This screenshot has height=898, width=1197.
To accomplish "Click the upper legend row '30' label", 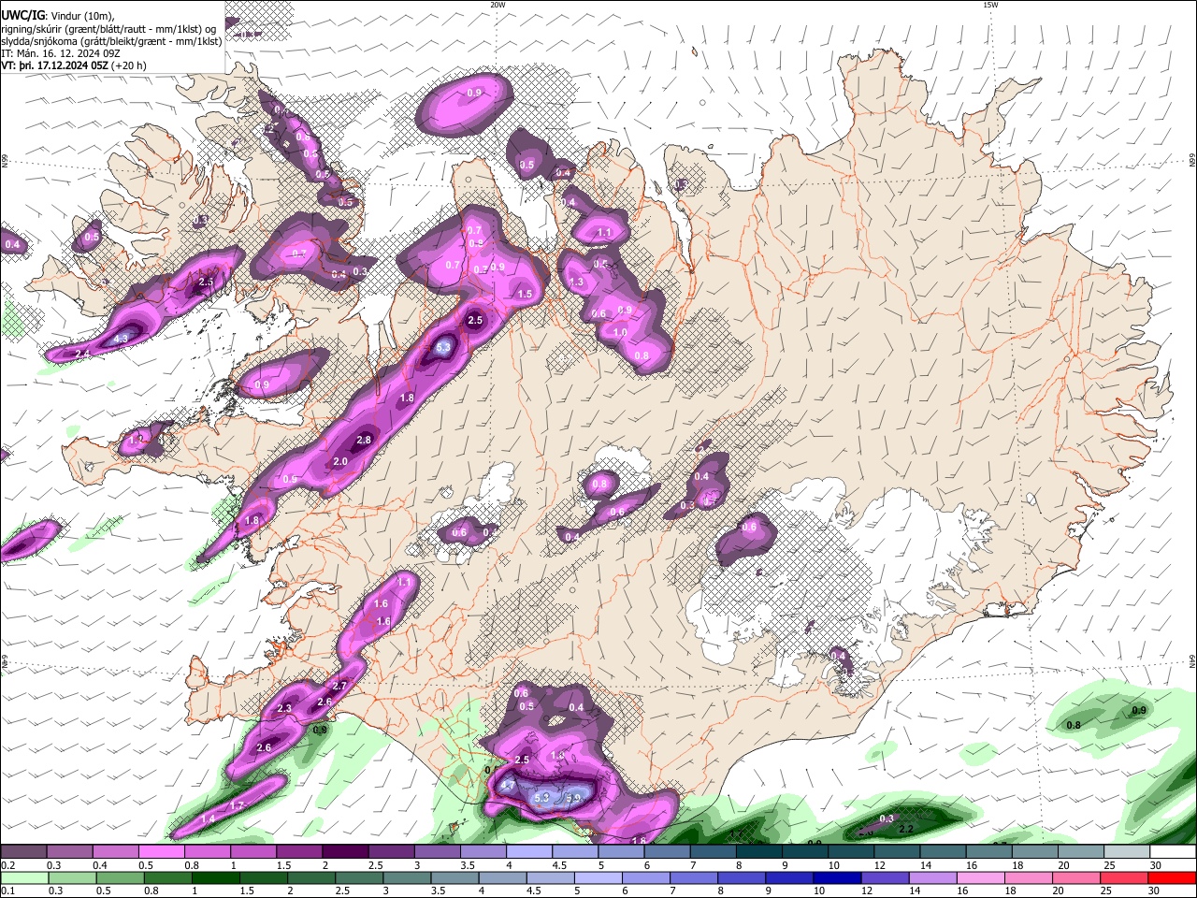I will coord(1156,865).
